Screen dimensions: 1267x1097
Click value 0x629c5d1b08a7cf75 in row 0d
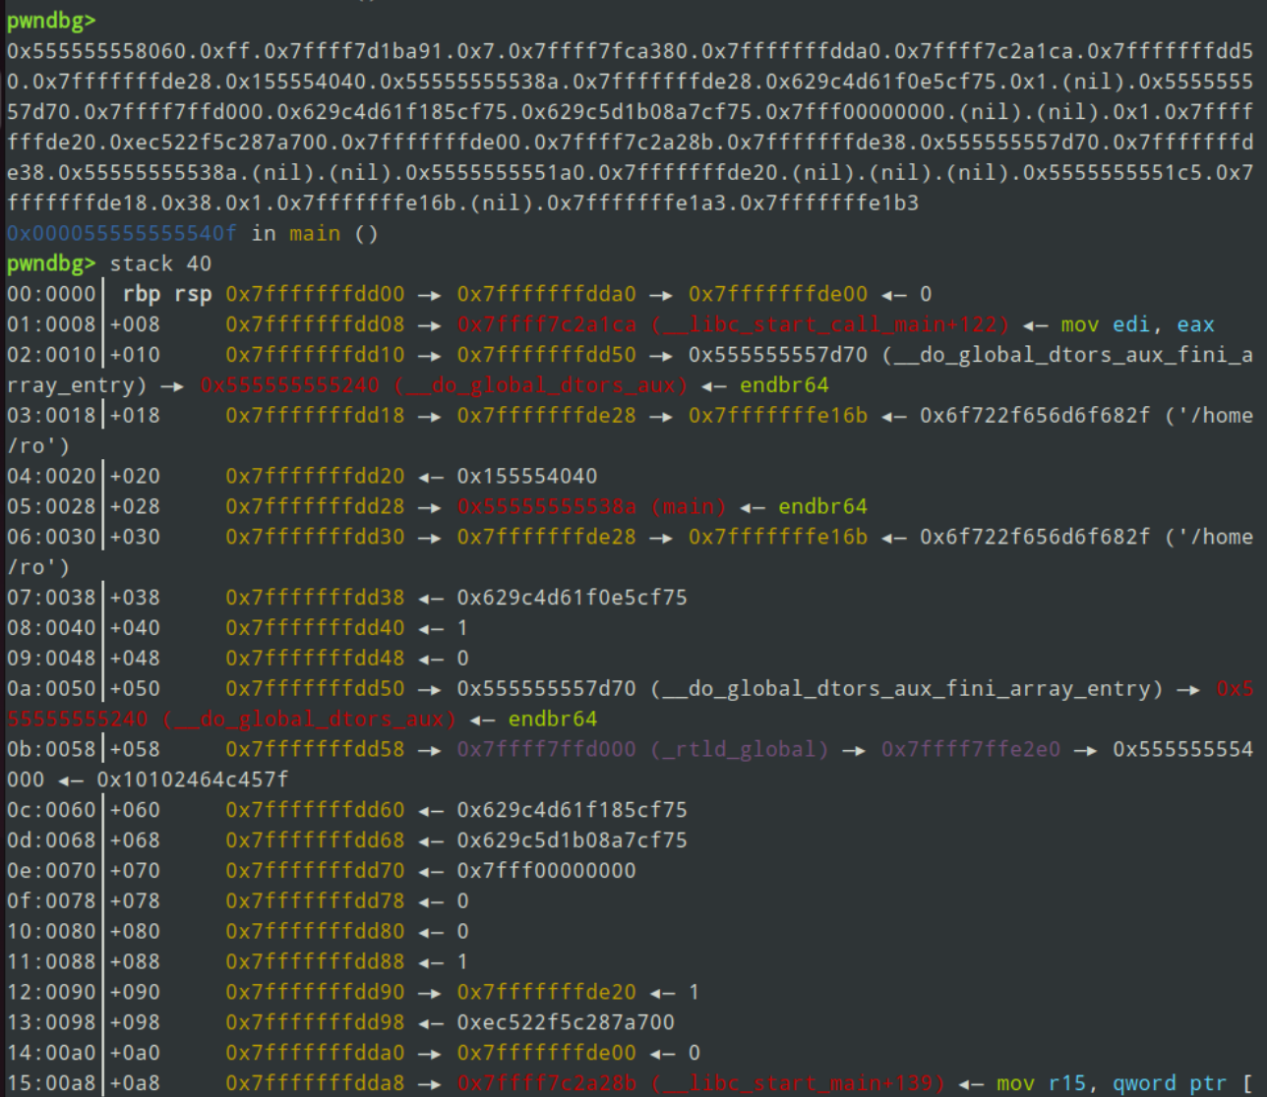(572, 840)
